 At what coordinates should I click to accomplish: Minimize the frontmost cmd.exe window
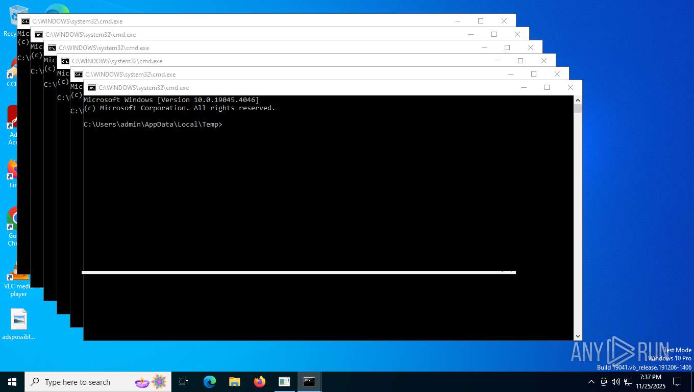(524, 88)
